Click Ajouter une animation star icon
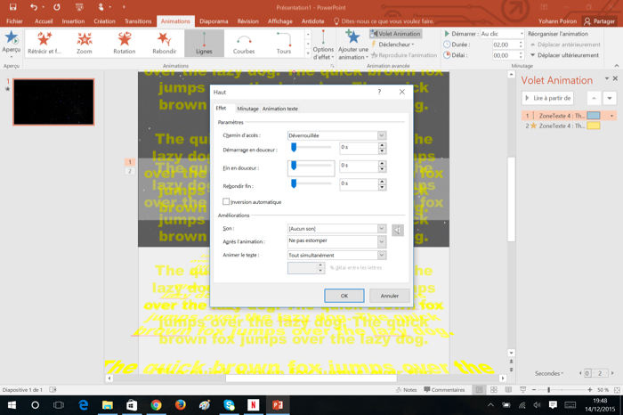 click(x=352, y=37)
